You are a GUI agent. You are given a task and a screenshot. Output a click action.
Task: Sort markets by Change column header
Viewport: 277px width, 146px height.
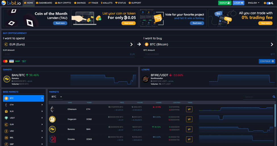159,103
